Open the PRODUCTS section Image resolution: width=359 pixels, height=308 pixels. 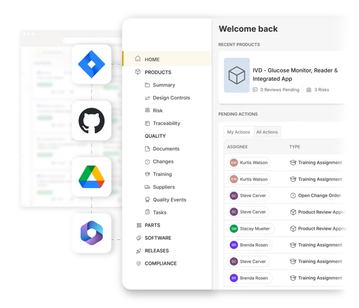pyautogui.click(x=158, y=72)
